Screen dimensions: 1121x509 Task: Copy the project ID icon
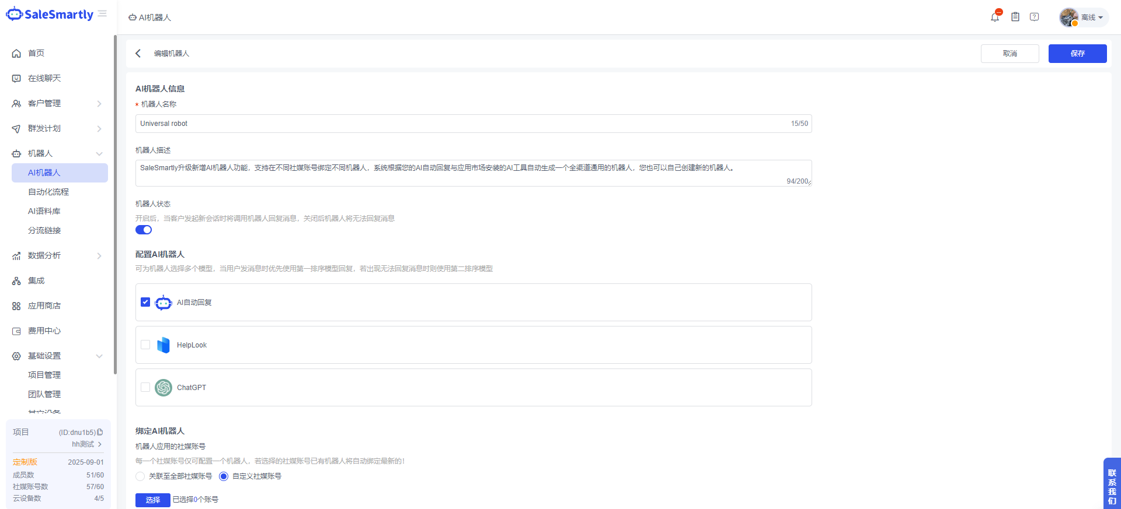[100, 432]
